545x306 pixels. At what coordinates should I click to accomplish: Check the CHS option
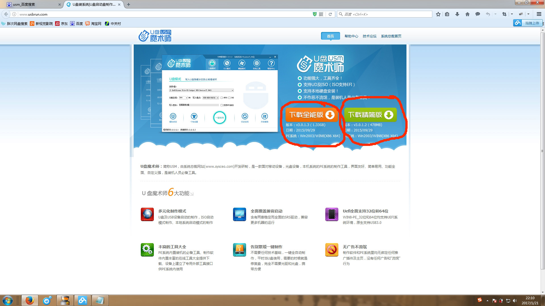coord(229,98)
